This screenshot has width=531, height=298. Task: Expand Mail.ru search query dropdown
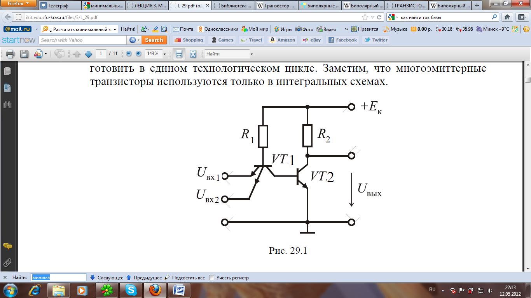click(x=115, y=29)
